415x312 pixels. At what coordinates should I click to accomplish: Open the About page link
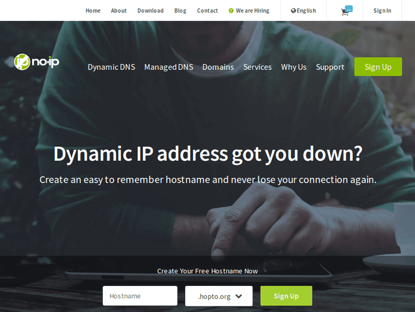click(x=118, y=11)
